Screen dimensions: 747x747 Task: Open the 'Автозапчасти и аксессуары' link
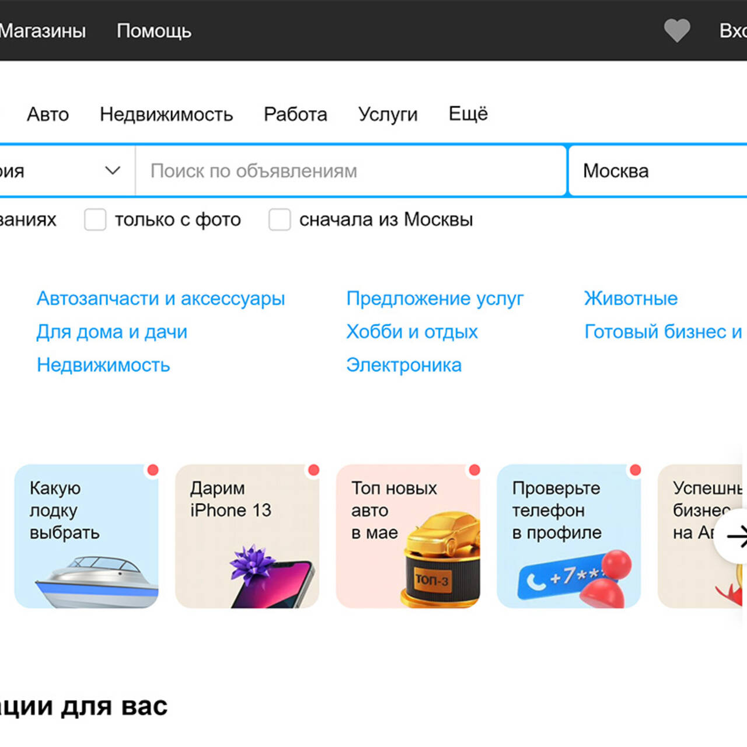(161, 298)
